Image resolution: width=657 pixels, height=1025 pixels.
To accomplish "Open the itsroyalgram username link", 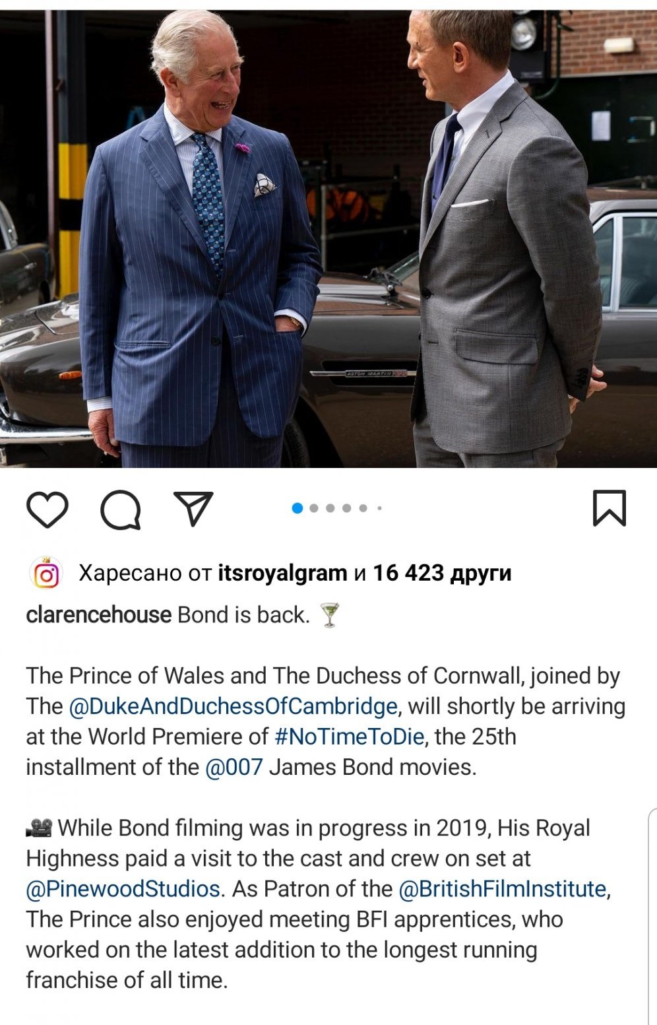I will coord(282,573).
